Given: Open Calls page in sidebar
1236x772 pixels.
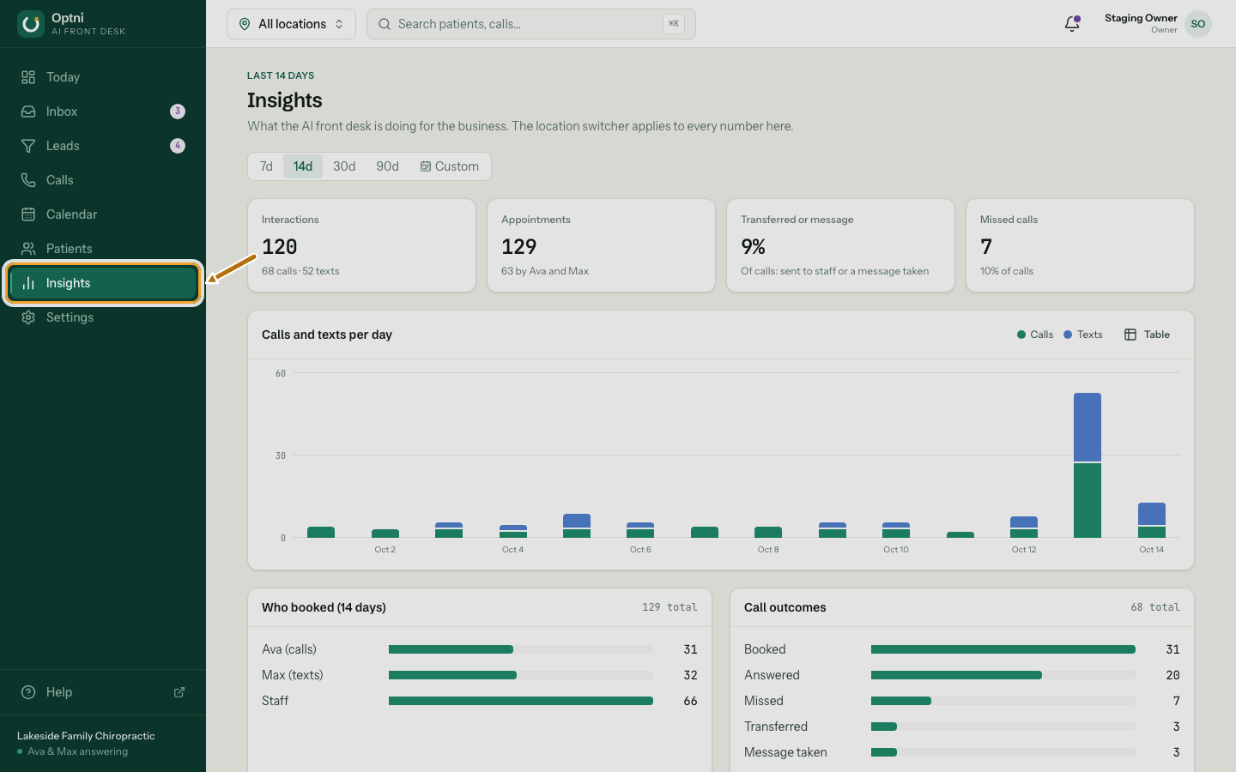Looking at the screenshot, I should (x=103, y=180).
